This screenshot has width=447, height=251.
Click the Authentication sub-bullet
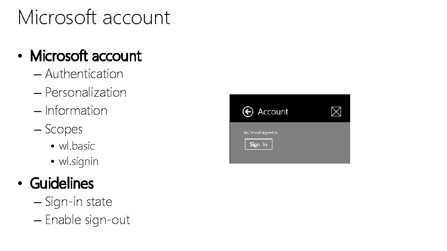click(x=84, y=74)
